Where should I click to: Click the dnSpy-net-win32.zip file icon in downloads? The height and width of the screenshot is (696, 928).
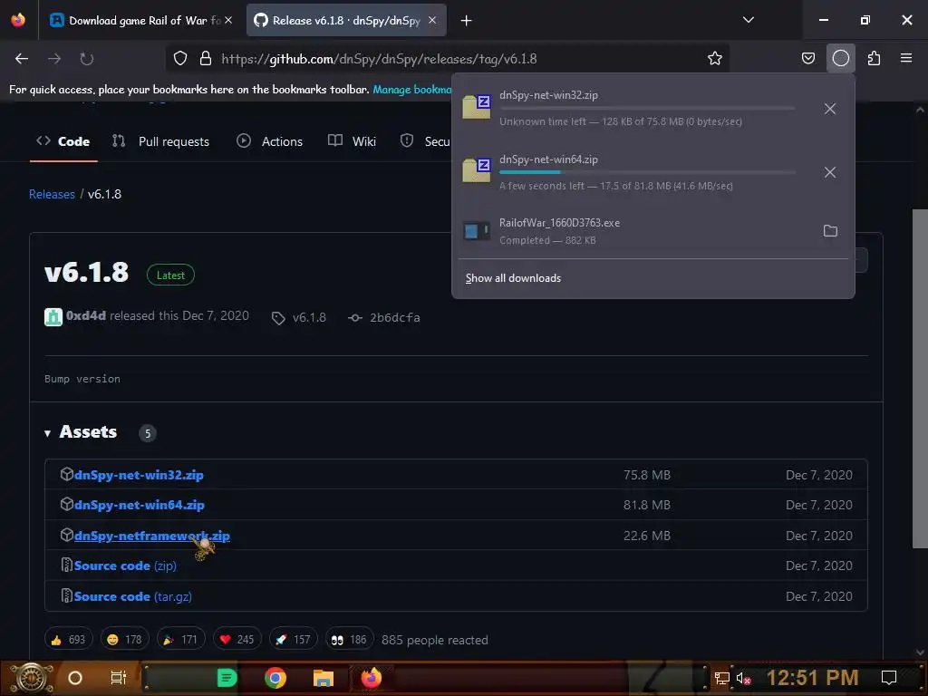point(477,107)
